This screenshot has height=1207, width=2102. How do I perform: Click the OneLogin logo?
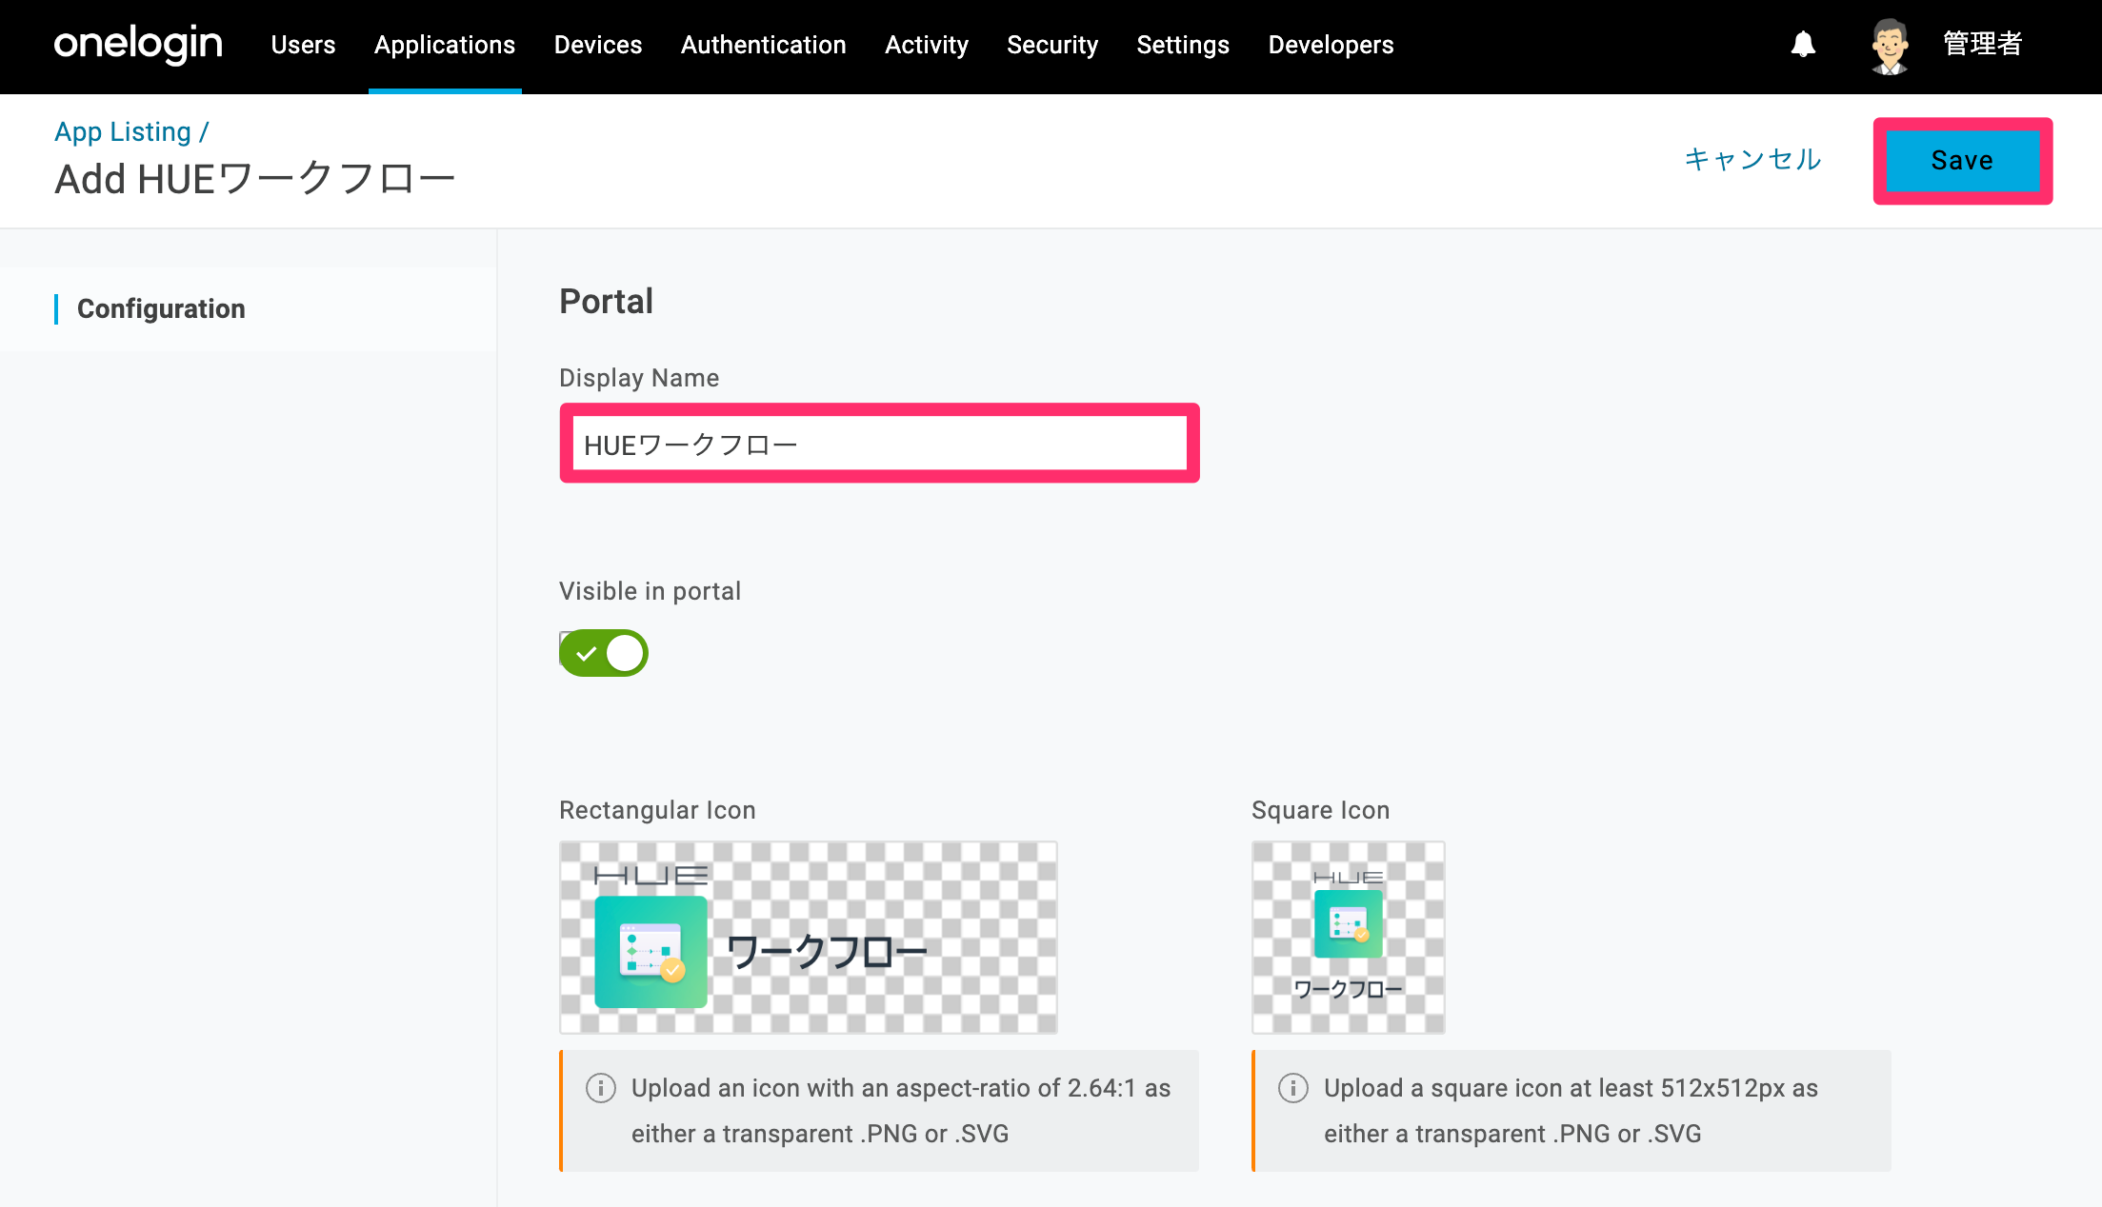[x=138, y=45]
